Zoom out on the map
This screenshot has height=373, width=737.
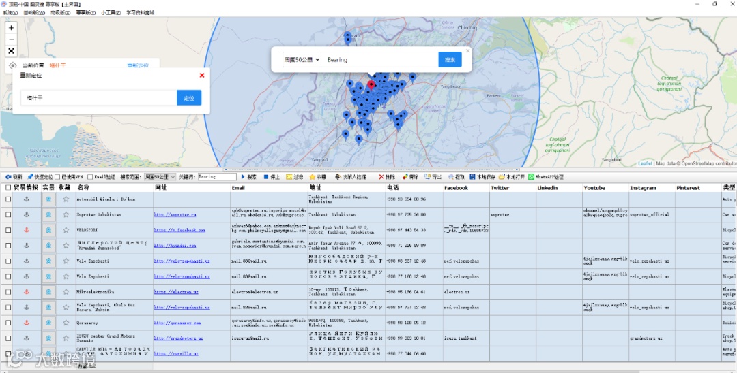12,39
